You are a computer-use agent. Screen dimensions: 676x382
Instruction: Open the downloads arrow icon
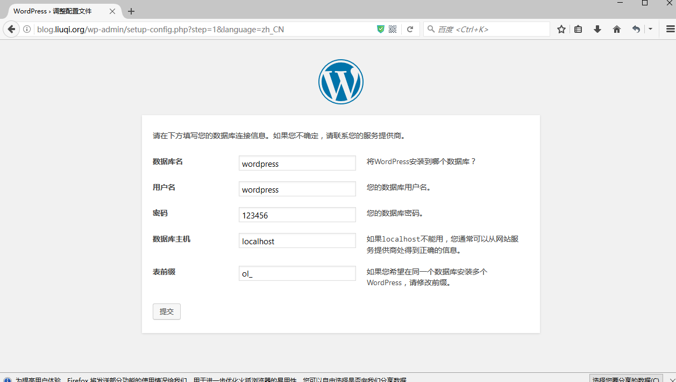[597, 30]
